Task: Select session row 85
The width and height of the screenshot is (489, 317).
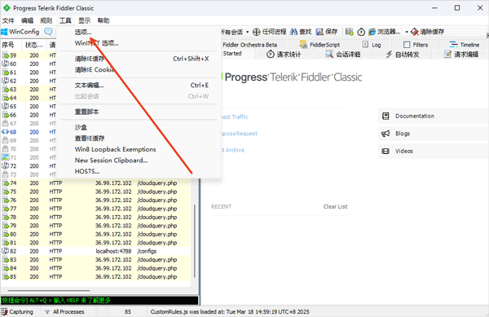Action: 95,276
